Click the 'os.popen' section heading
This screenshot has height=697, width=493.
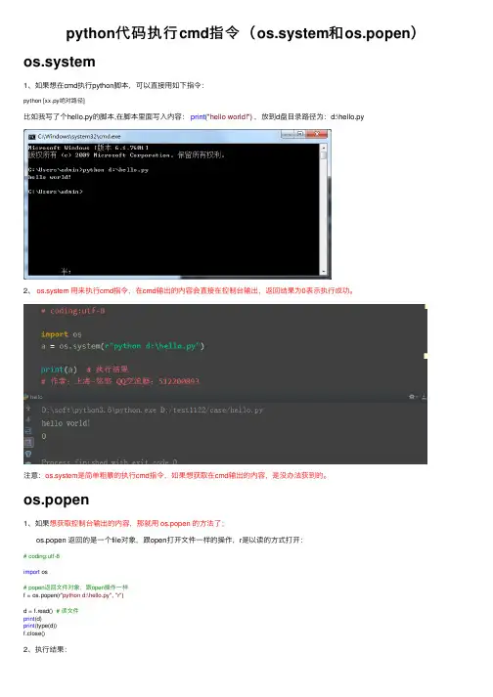[56, 500]
